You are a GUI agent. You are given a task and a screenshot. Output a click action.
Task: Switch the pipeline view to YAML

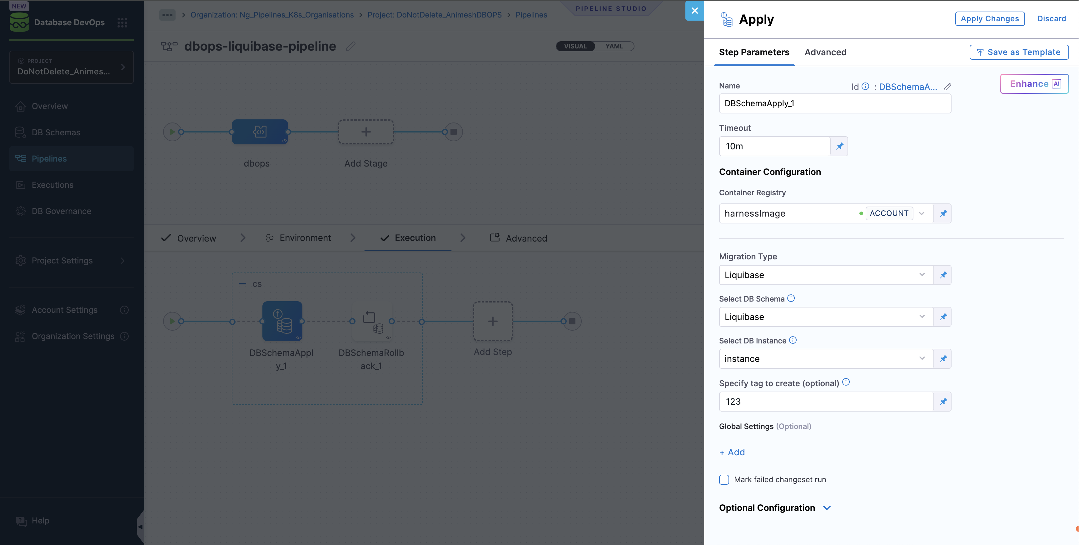click(614, 46)
